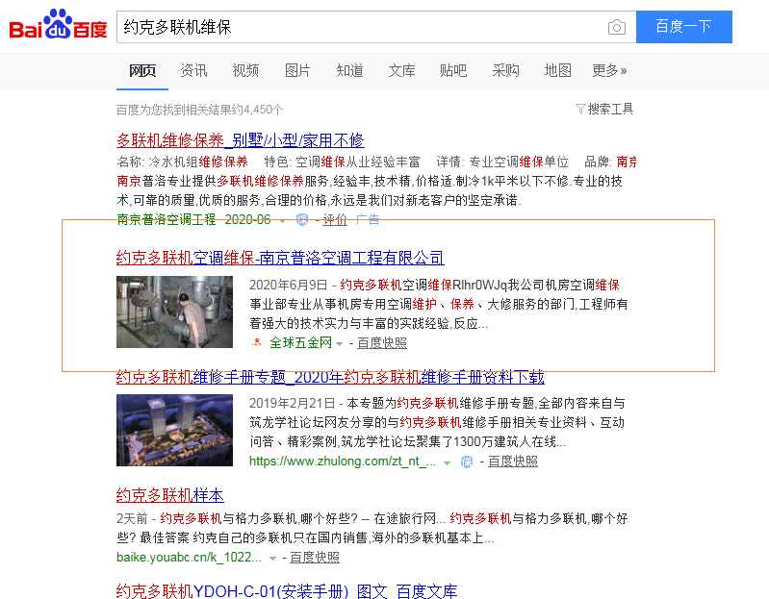Viewport: 769px width, 599px height.
Task: Click the Baidu logo
Action: 58,24
